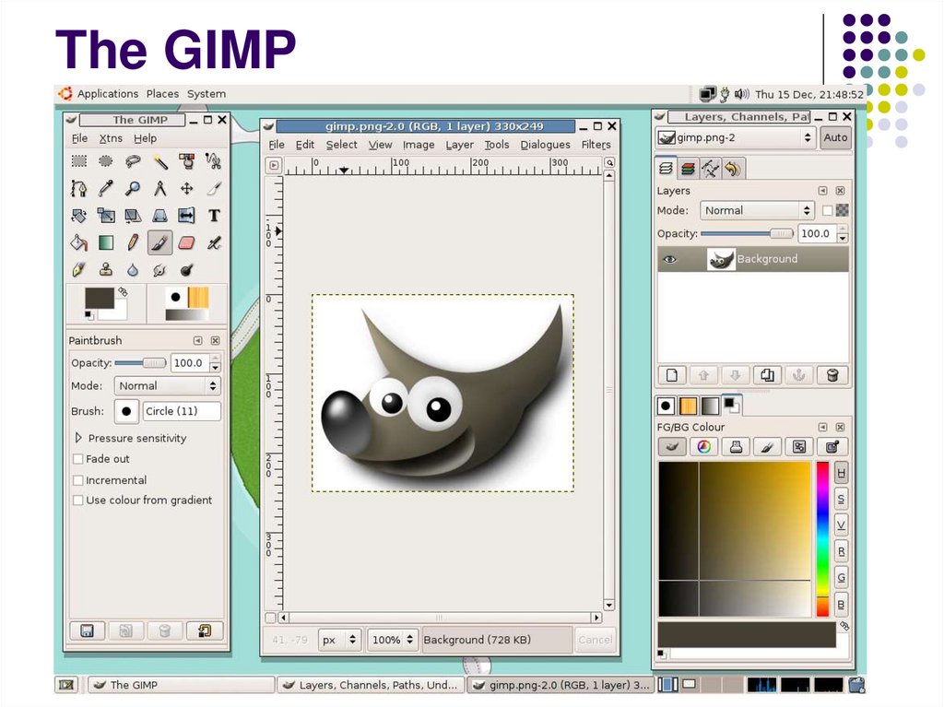Open the px units dropdown
Image resolution: width=944 pixels, height=707 pixels.
pos(339,640)
